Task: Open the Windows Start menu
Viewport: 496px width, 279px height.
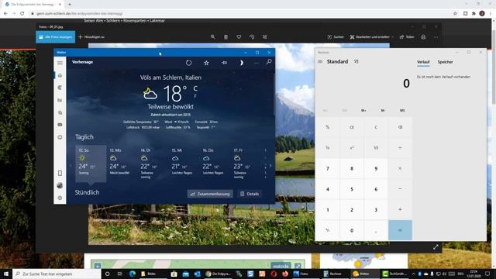Action: [6, 274]
